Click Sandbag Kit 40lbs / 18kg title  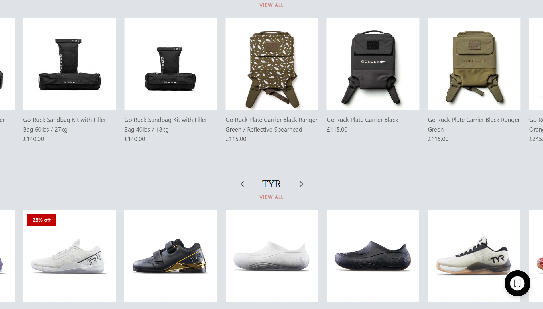166,125
